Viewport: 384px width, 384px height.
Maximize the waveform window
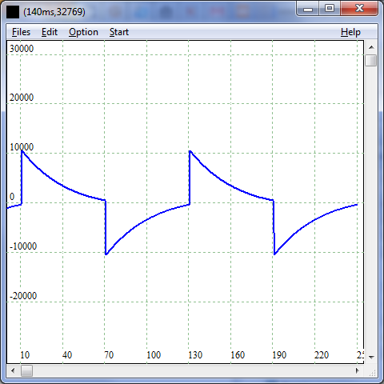330,9
